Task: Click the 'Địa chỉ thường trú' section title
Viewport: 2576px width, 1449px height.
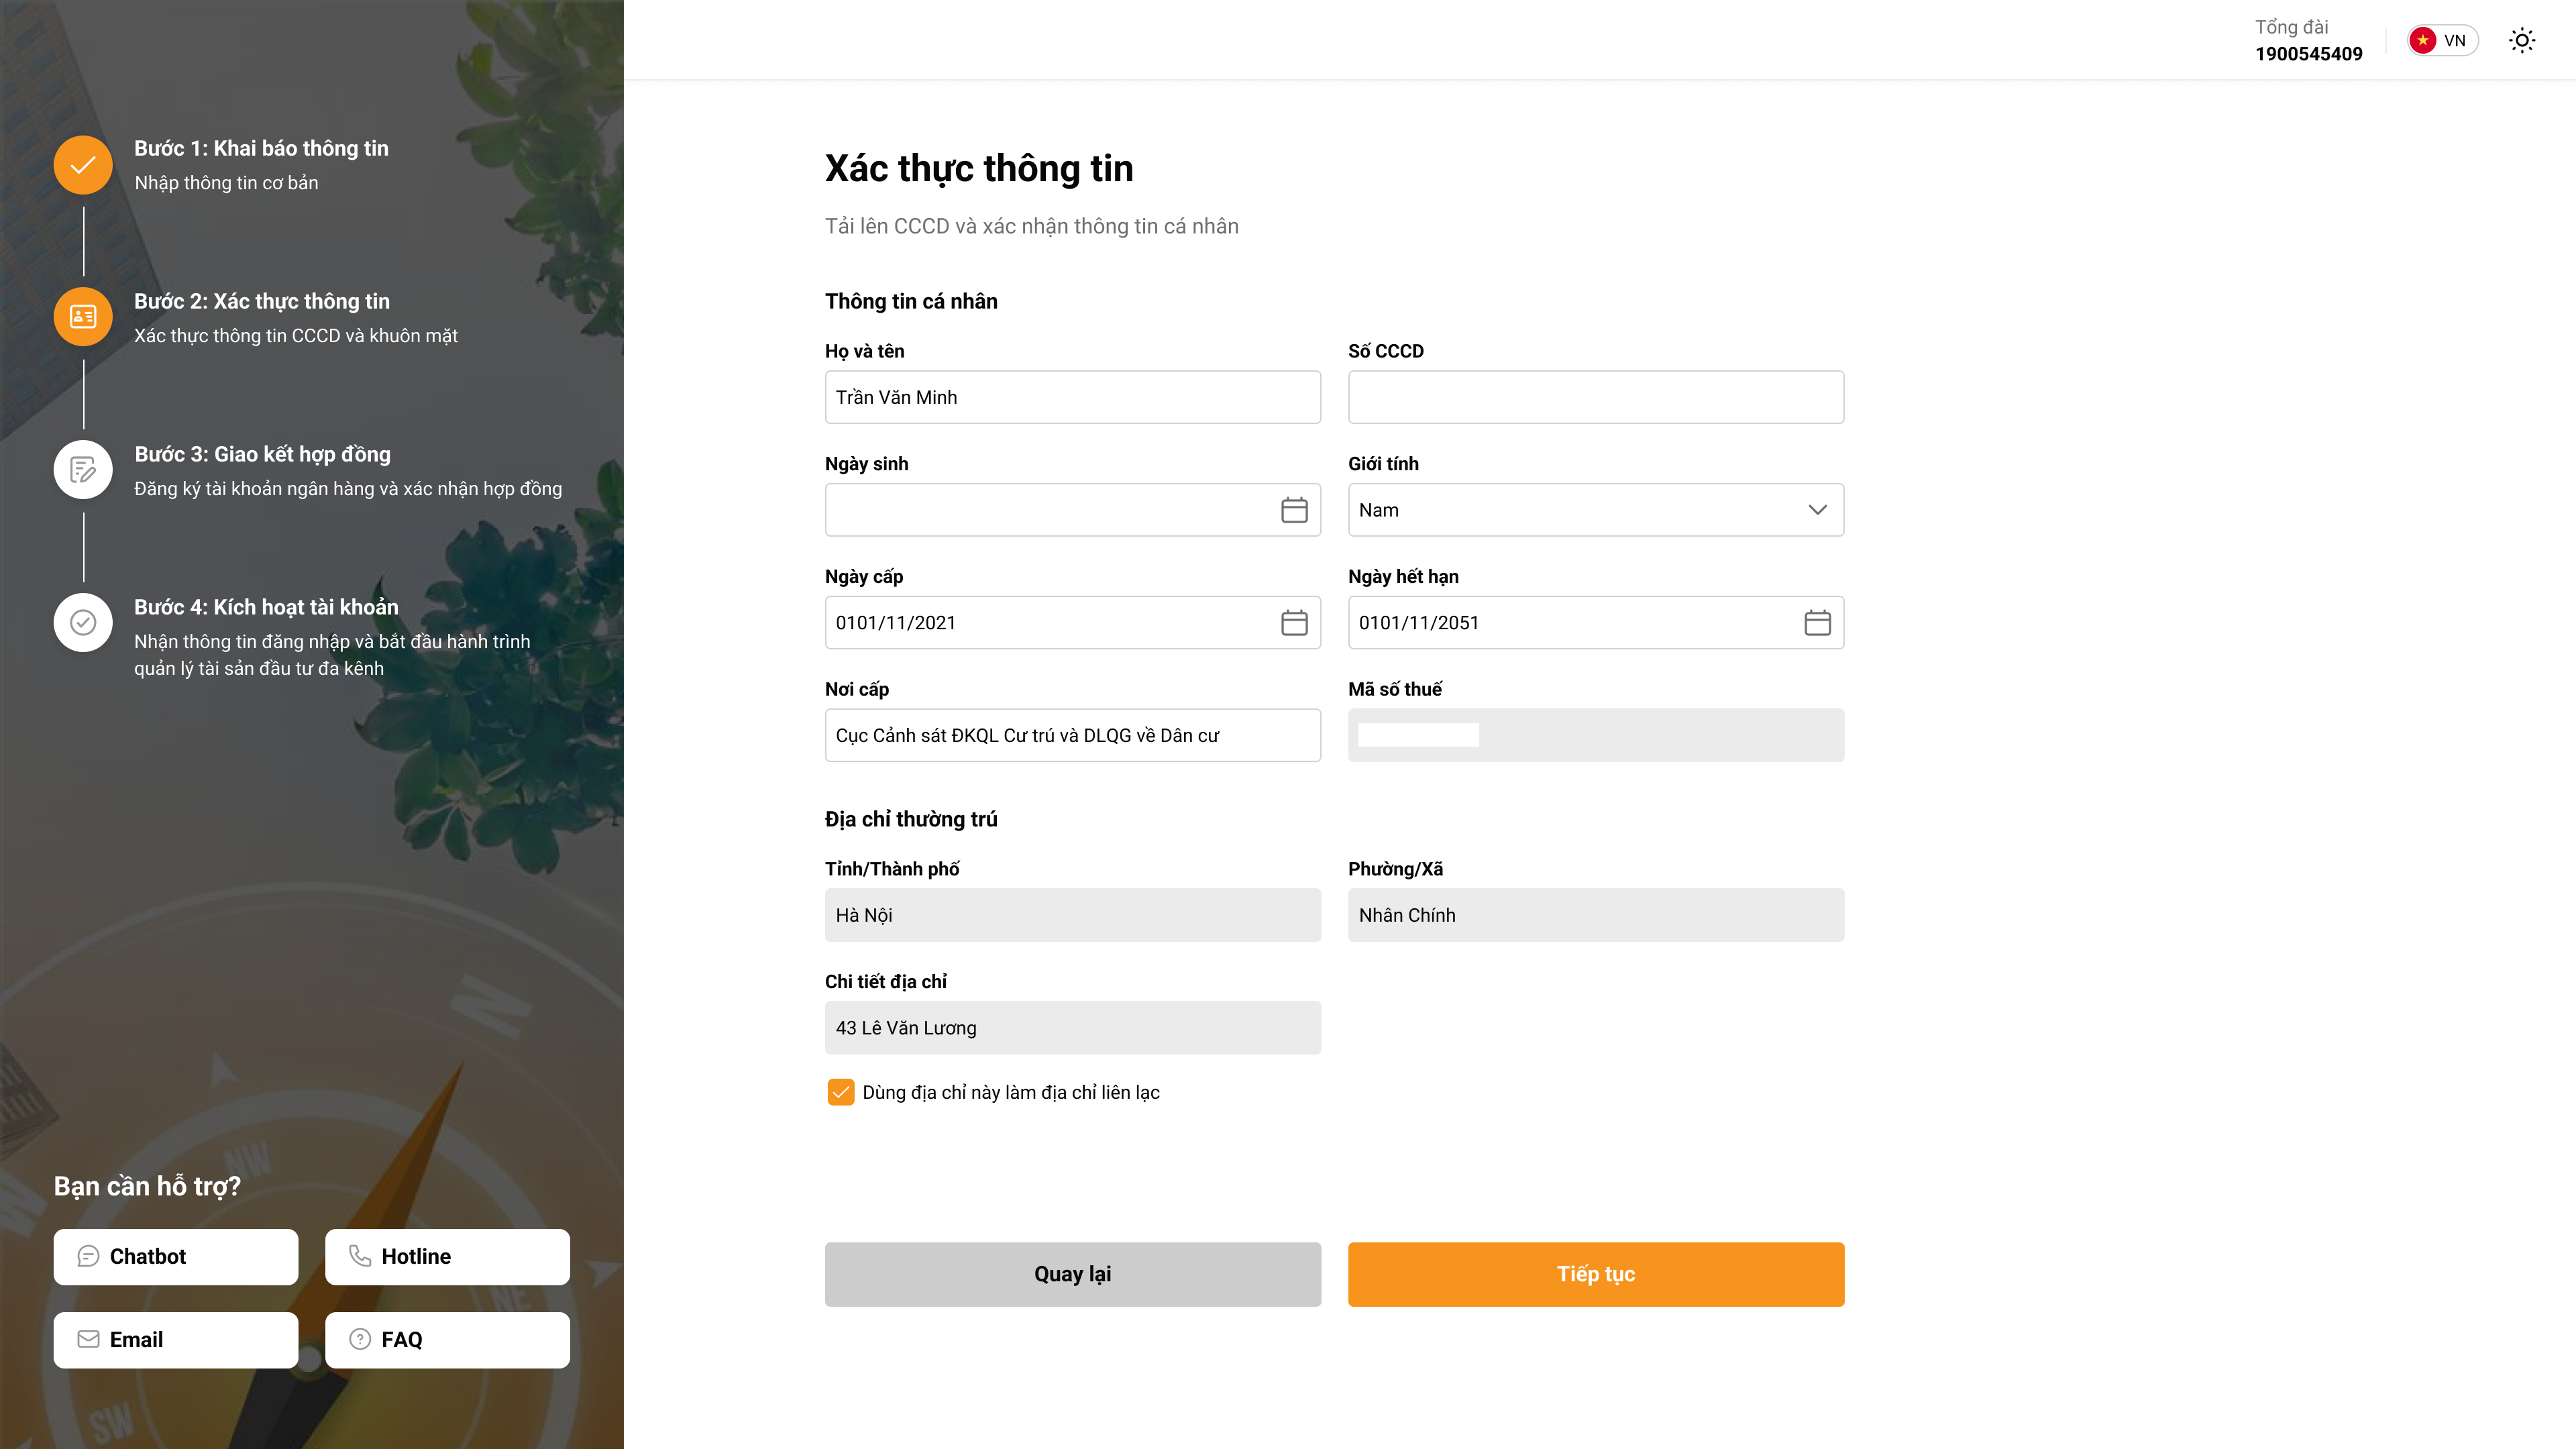Action: 911,819
